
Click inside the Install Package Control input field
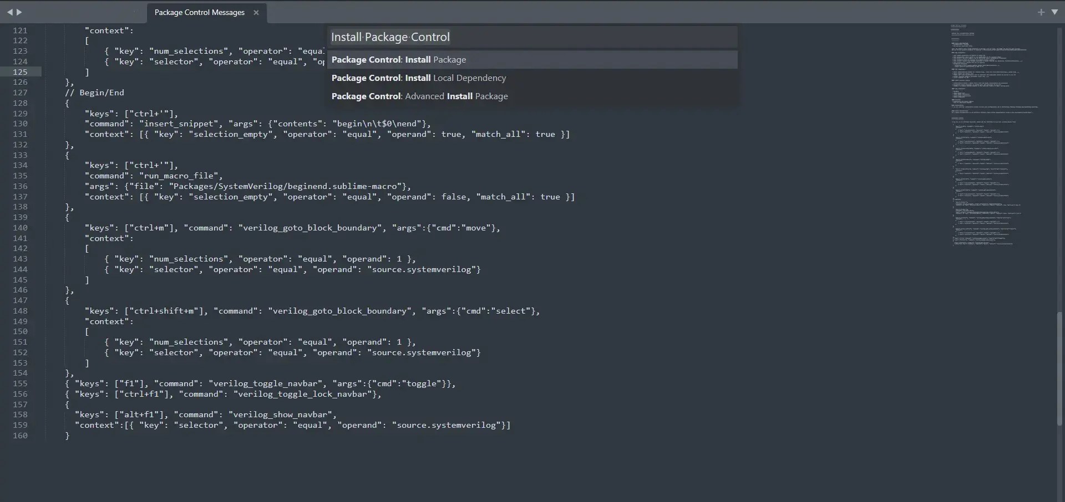pos(532,37)
